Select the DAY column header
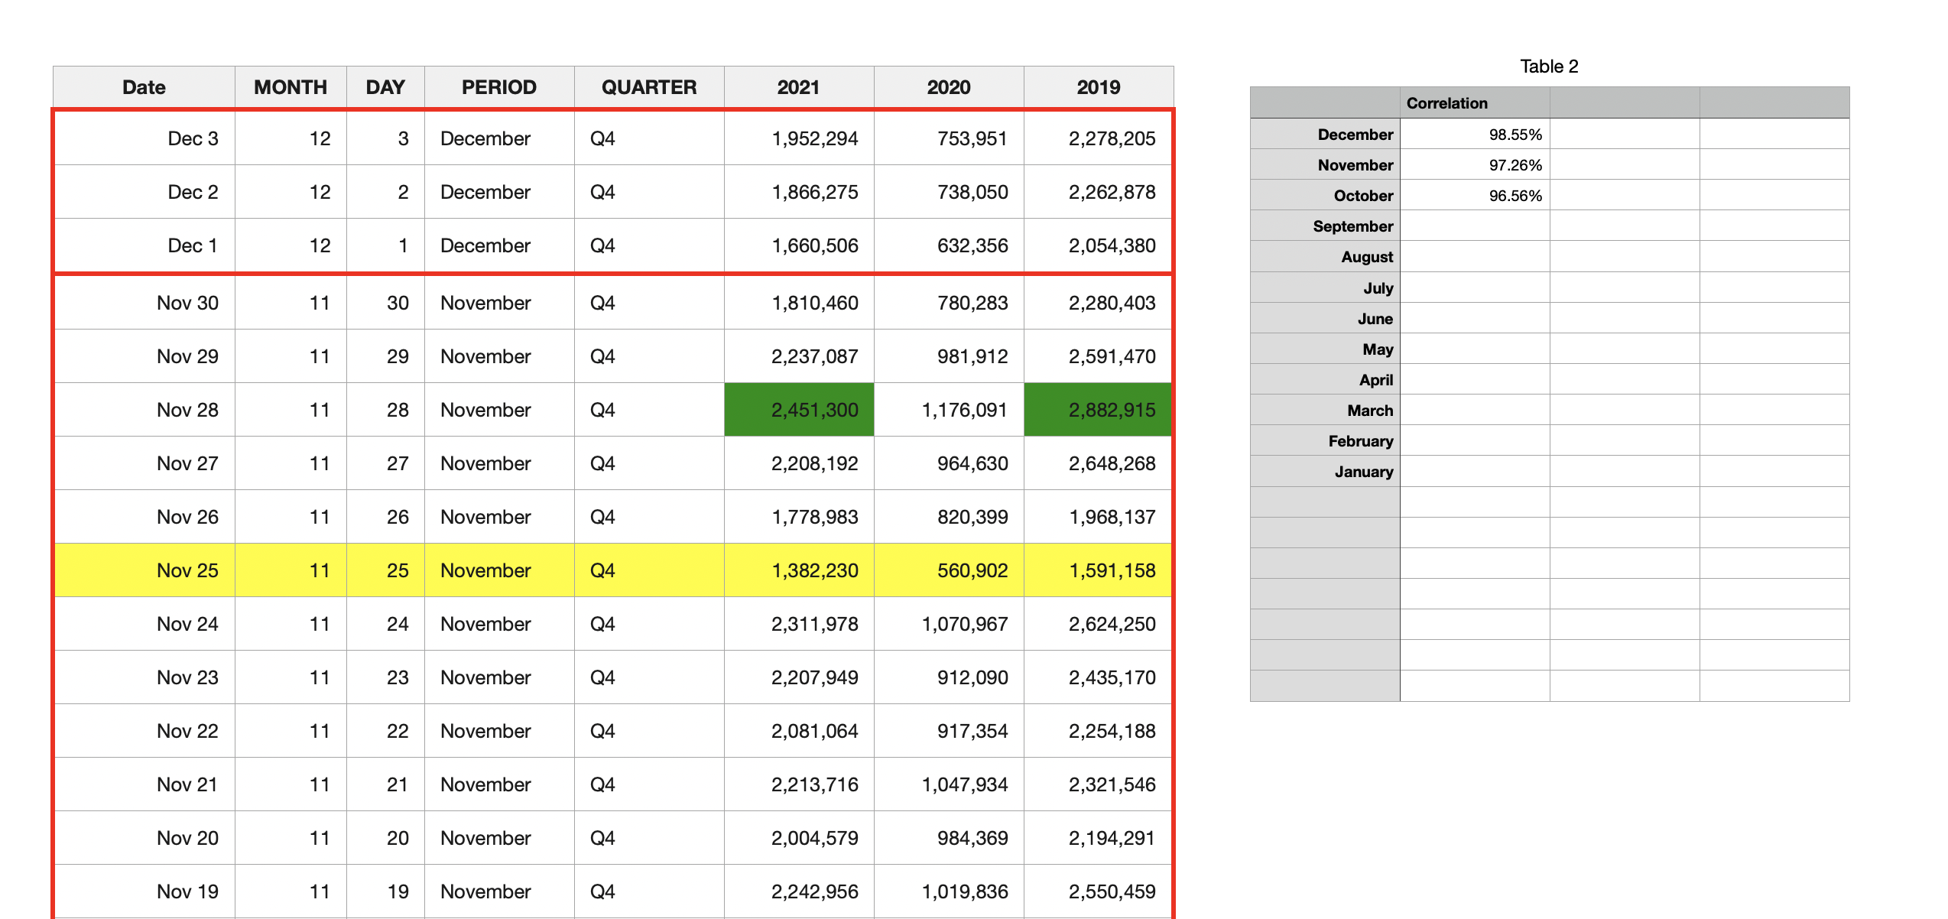Image resolution: width=1948 pixels, height=919 pixels. pos(385,87)
